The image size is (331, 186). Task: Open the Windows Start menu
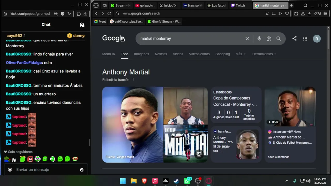click(123, 181)
